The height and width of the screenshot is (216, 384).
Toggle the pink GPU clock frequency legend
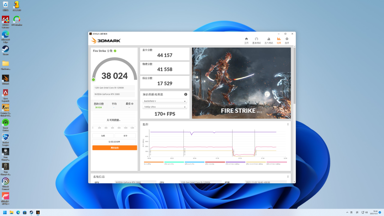pos(277,163)
